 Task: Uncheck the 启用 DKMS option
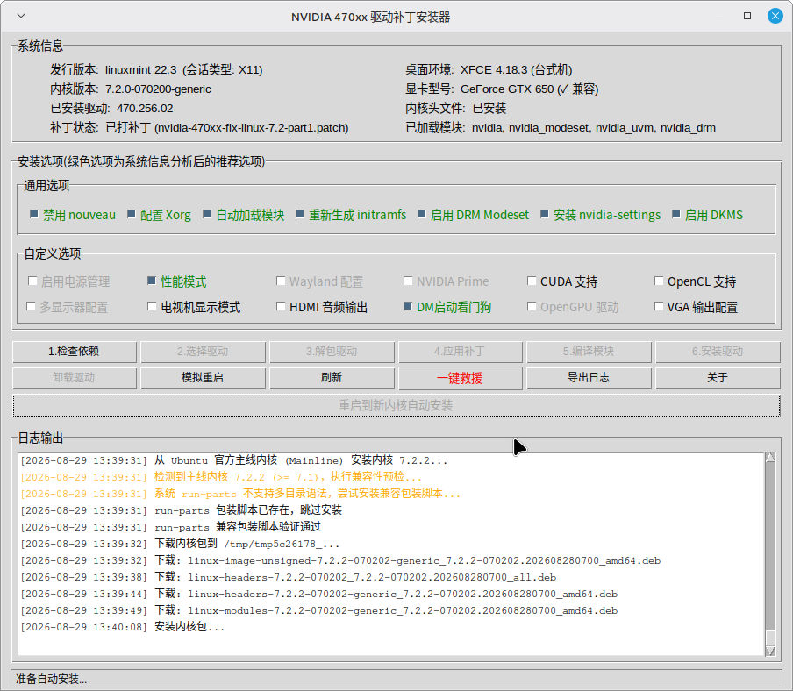point(676,214)
